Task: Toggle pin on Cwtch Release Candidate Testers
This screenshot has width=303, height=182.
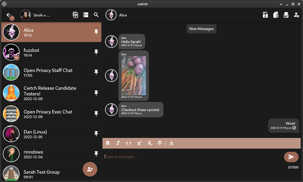Action: click(96, 93)
